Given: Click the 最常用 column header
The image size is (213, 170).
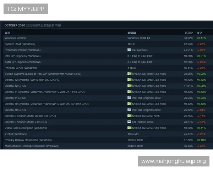Looking at the screenshot, I should click(132, 33).
